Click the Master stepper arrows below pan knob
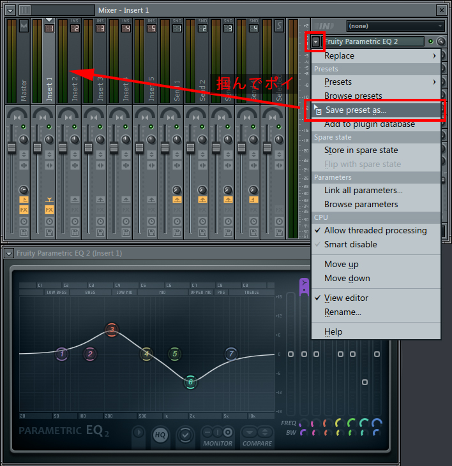The image size is (452, 466). click(24, 154)
